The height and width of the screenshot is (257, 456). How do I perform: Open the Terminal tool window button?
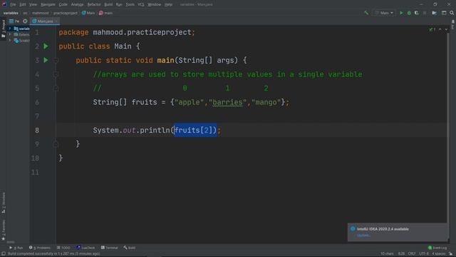coord(109,248)
